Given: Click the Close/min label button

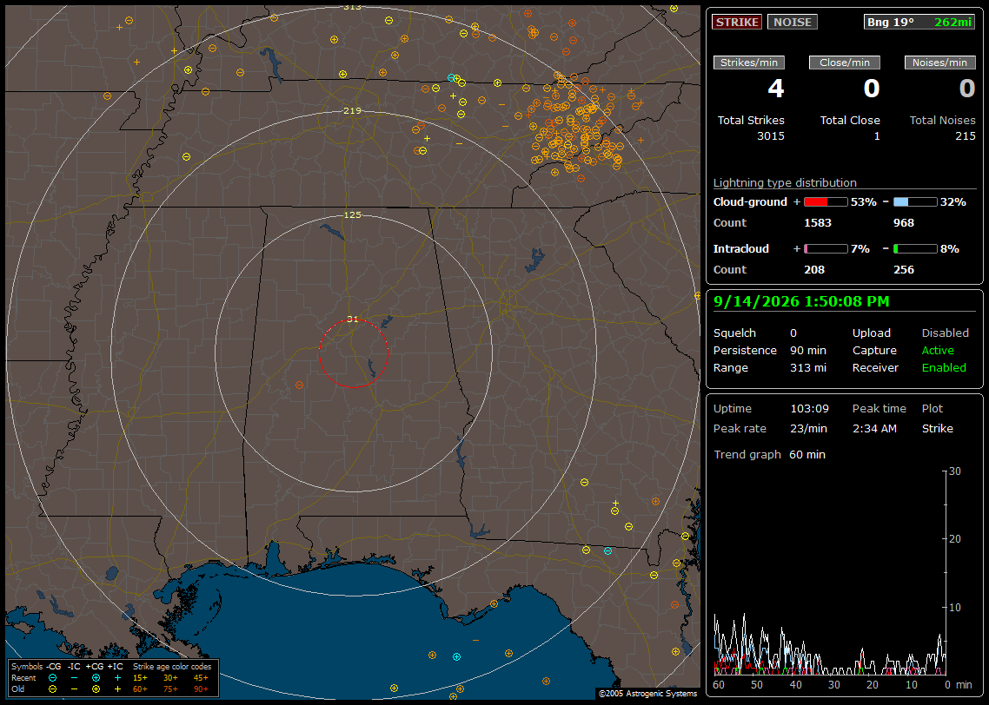Looking at the screenshot, I should click(845, 63).
